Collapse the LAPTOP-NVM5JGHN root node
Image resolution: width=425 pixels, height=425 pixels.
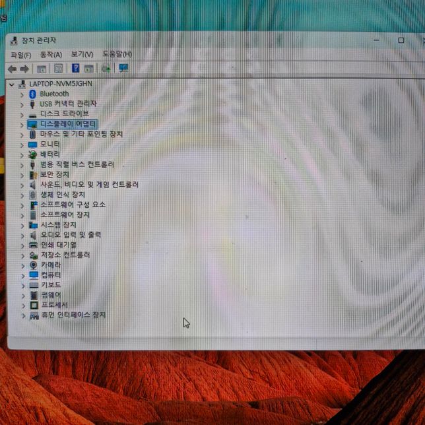(x=12, y=84)
